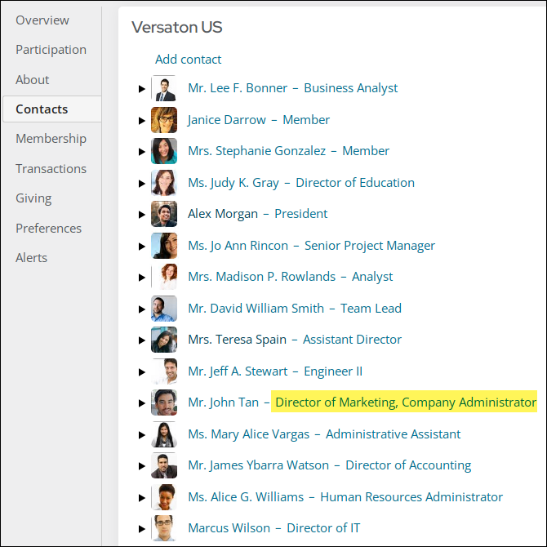Click Lee F. Bonner's profile photo

[164, 88]
